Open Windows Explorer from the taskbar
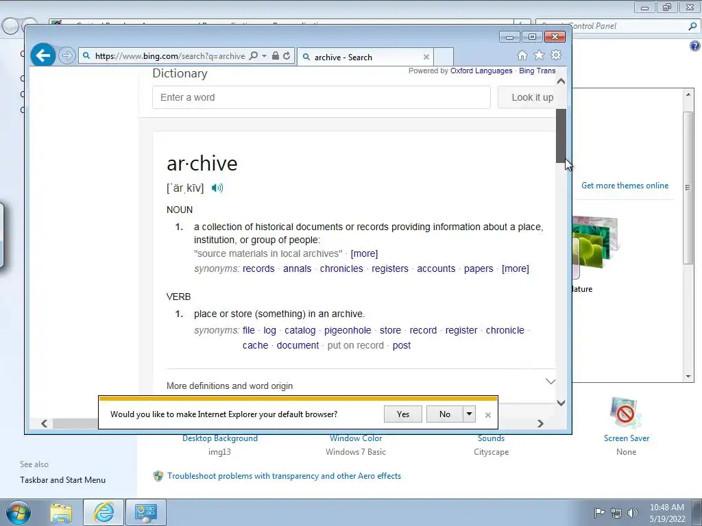 click(61, 512)
